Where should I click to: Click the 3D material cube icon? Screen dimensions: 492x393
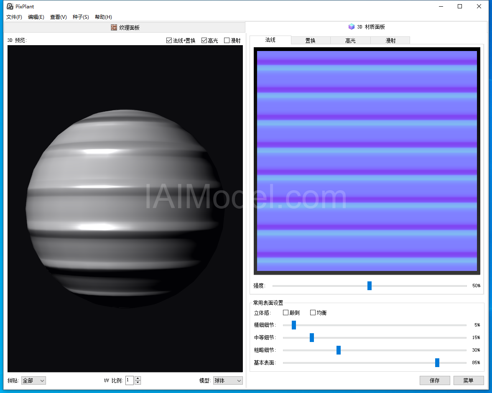click(x=352, y=27)
